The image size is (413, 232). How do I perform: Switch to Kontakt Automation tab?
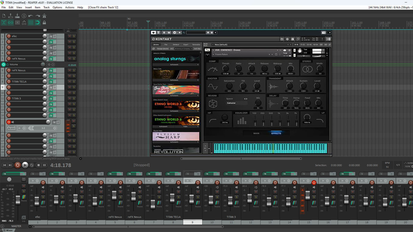coord(196,45)
